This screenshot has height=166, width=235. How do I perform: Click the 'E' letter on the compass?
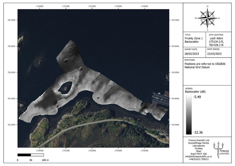pos(219,18)
